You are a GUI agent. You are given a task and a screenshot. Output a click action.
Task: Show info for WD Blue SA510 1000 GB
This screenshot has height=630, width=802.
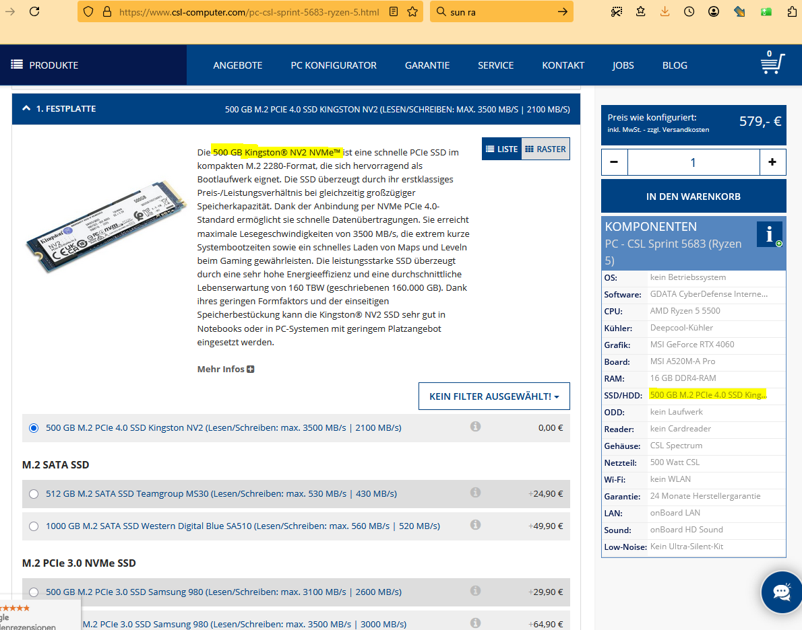click(476, 525)
